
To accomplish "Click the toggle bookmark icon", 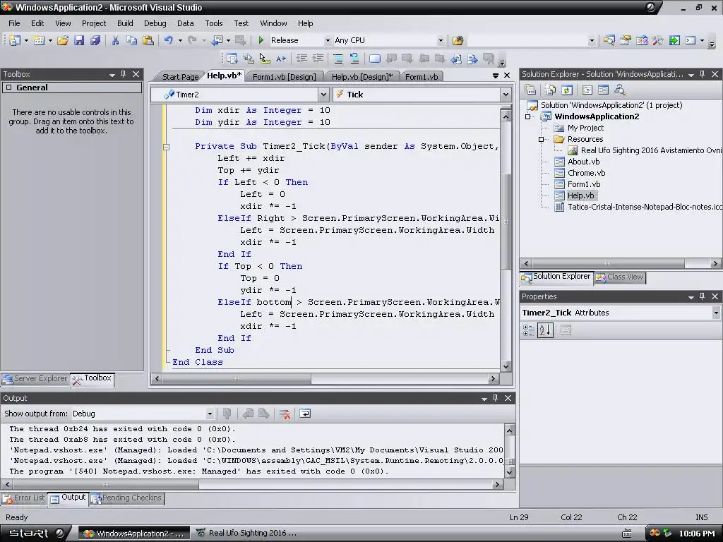I will (375, 59).
